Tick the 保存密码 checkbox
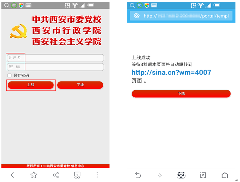The width and height of the screenshot is (240, 182). (x=9, y=76)
